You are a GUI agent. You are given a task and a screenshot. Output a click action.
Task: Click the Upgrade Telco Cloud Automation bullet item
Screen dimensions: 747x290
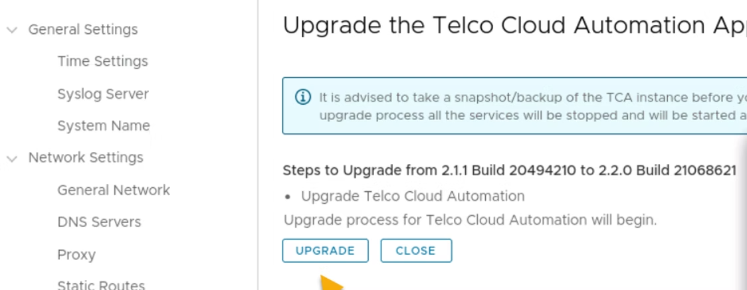pos(413,196)
